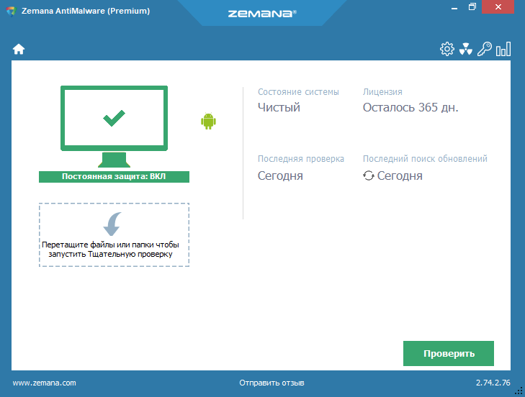Go to the Home screen icon
Viewport: 525px width, 397px height.
point(19,49)
